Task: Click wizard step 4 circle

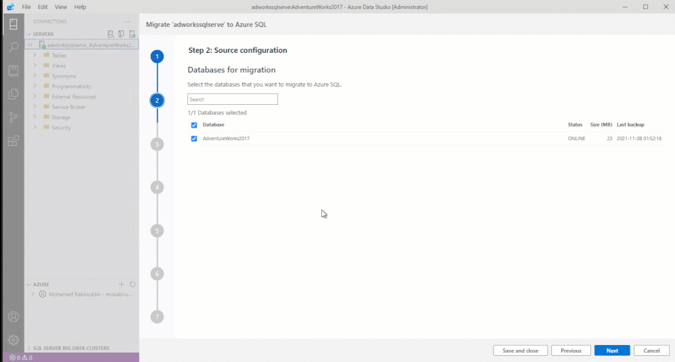Action: click(157, 187)
